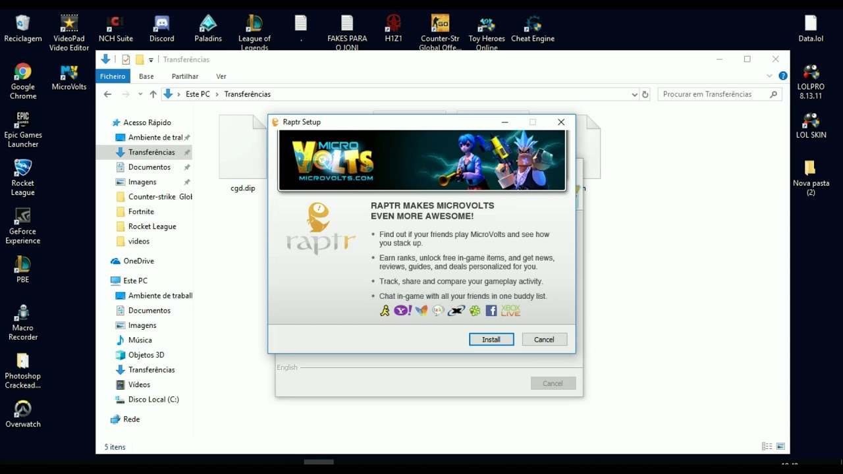Switch Explorer to details view icon
Image resolution: width=843 pixels, height=474 pixels.
767,446
